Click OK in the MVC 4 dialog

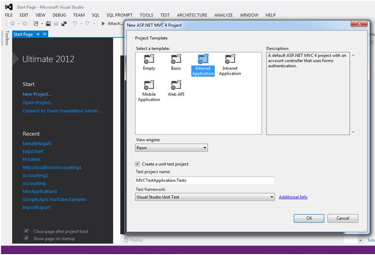point(309,218)
